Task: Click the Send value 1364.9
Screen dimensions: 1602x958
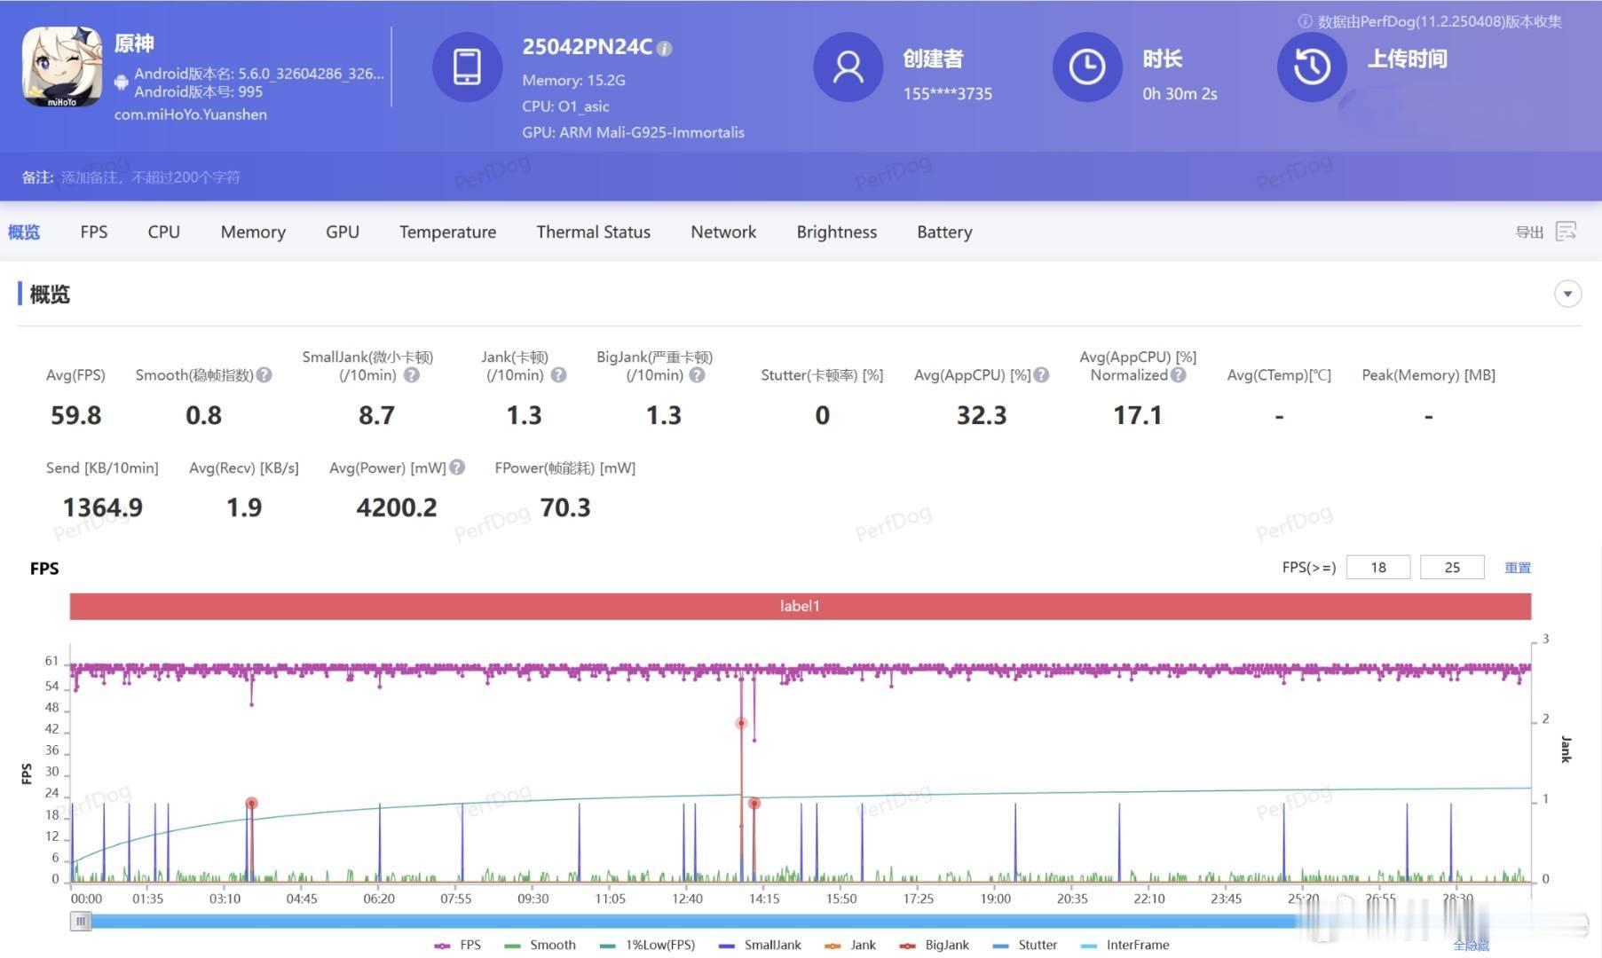Action: [x=103, y=507]
